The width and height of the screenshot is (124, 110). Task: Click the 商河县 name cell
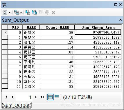(31, 67)
